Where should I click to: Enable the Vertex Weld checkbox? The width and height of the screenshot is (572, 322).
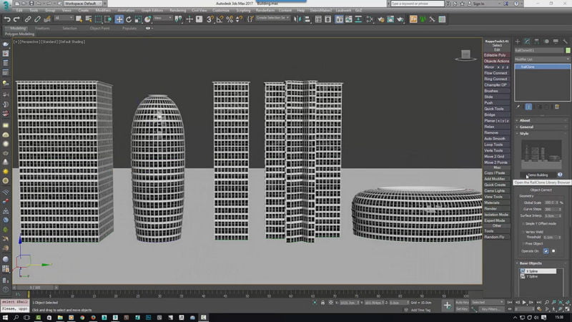click(522, 230)
